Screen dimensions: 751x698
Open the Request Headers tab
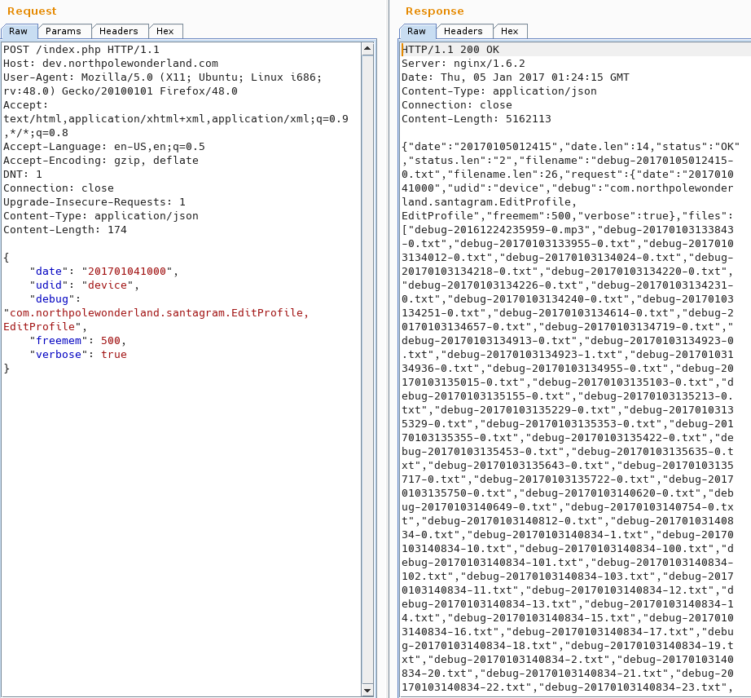tap(119, 31)
